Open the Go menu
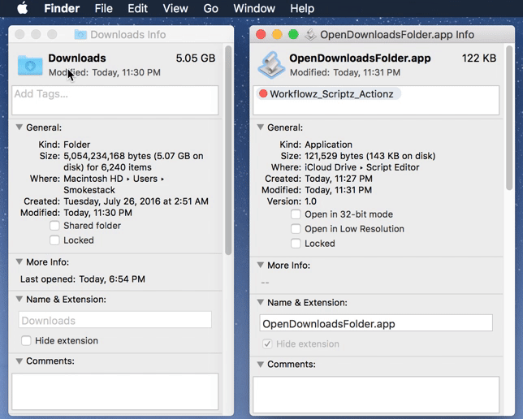This screenshot has height=419, width=523. [211, 8]
